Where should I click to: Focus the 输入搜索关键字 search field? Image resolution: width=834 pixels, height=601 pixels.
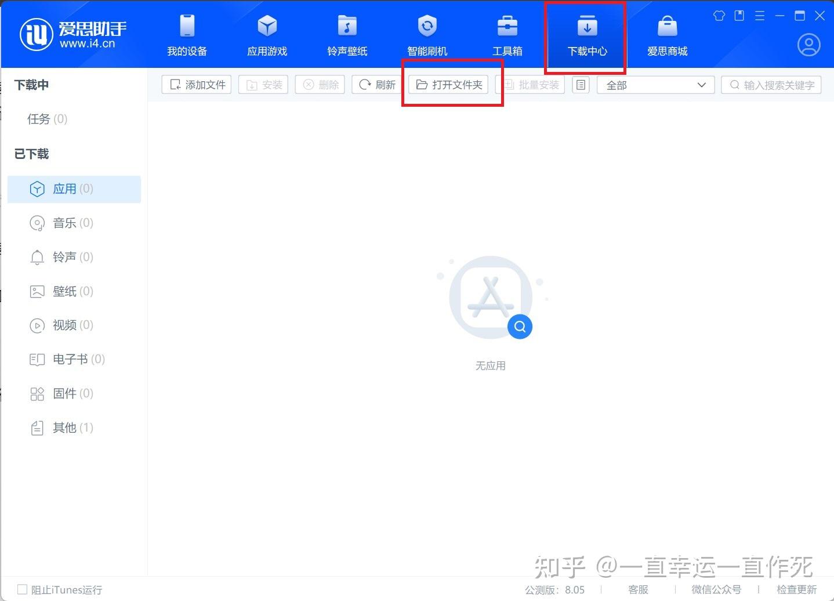click(771, 85)
